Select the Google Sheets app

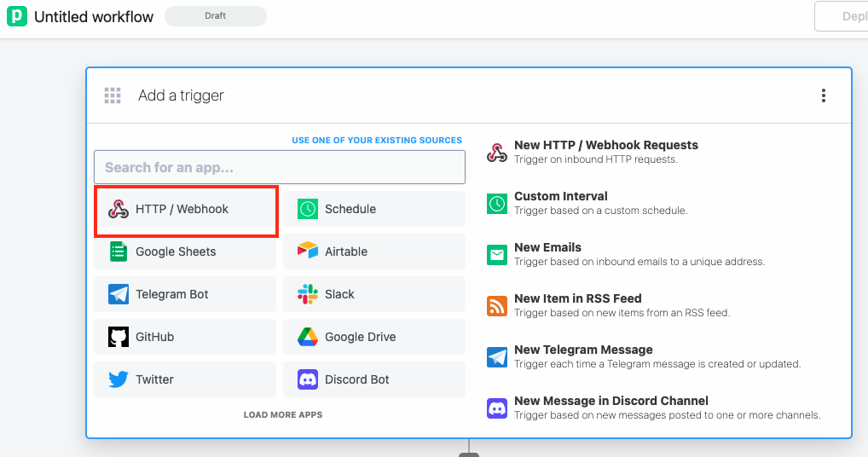[x=185, y=252]
